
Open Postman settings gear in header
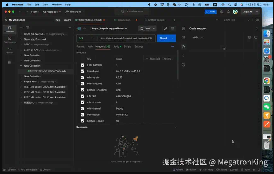coord(222,12)
